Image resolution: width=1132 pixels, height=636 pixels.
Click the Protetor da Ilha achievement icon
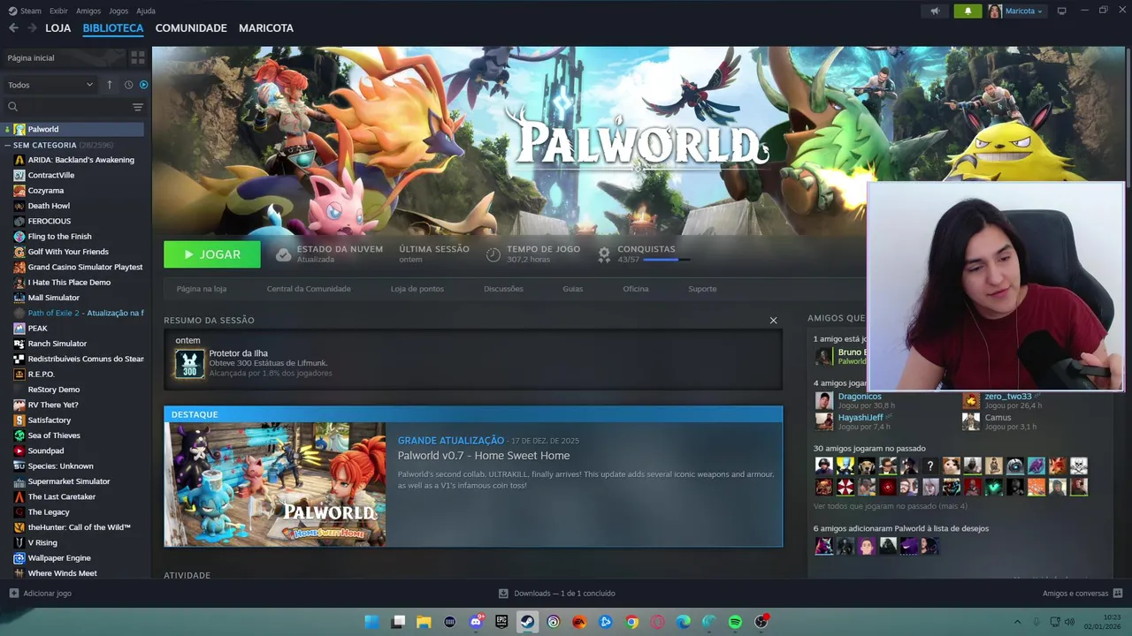tap(189, 364)
